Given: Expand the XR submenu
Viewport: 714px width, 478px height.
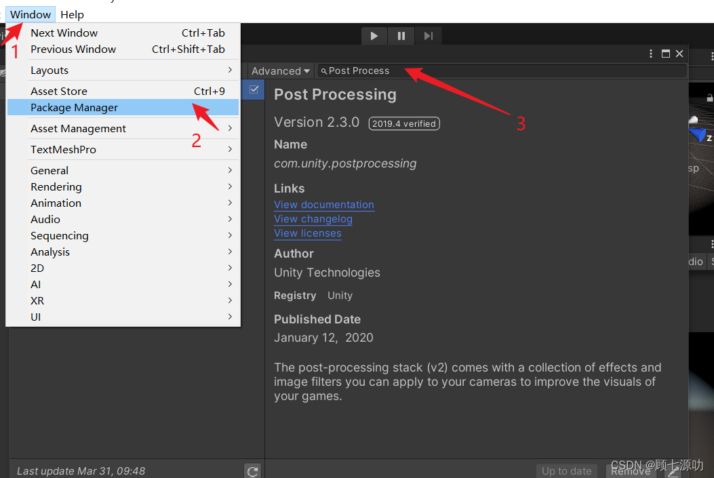Looking at the screenshot, I should 123,301.
